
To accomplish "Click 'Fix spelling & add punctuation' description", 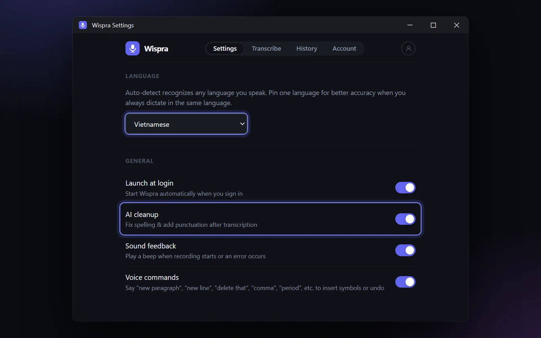I will coord(191,225).
